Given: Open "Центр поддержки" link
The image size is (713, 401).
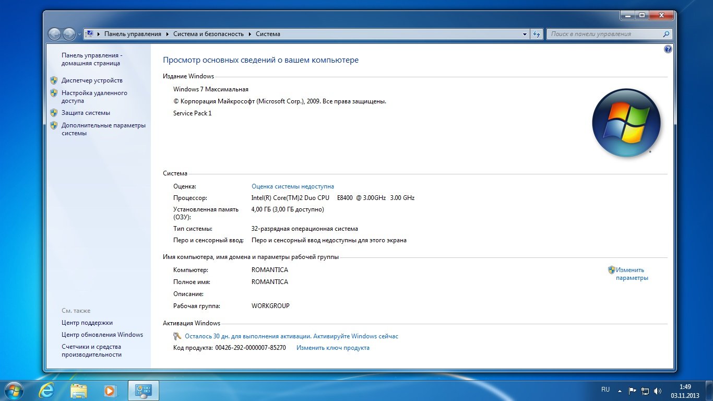Looking at the screenshot, I should tap(87, 323).
